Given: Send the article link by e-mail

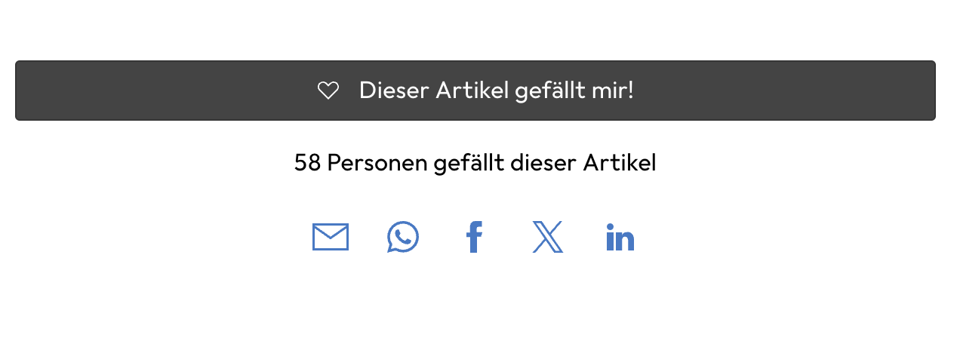Looking at the screenshot, I should tap(331, 237).
